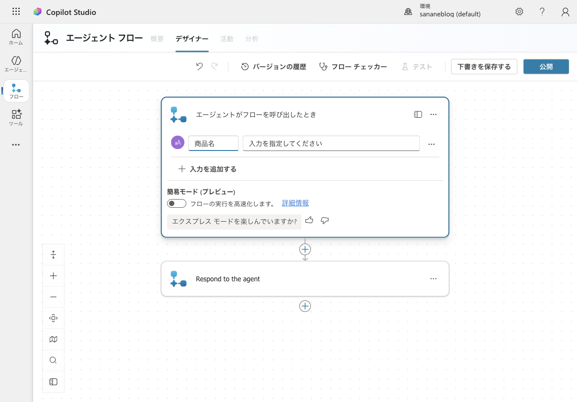
Task: Search within the canvas
Action: coord(53,361)
